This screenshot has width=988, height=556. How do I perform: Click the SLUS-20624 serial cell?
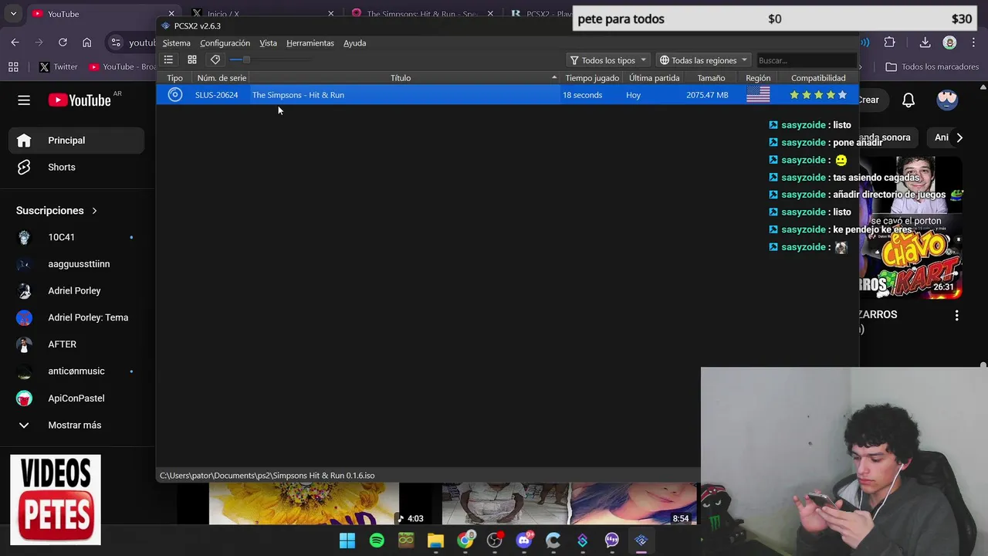point(216,95)
